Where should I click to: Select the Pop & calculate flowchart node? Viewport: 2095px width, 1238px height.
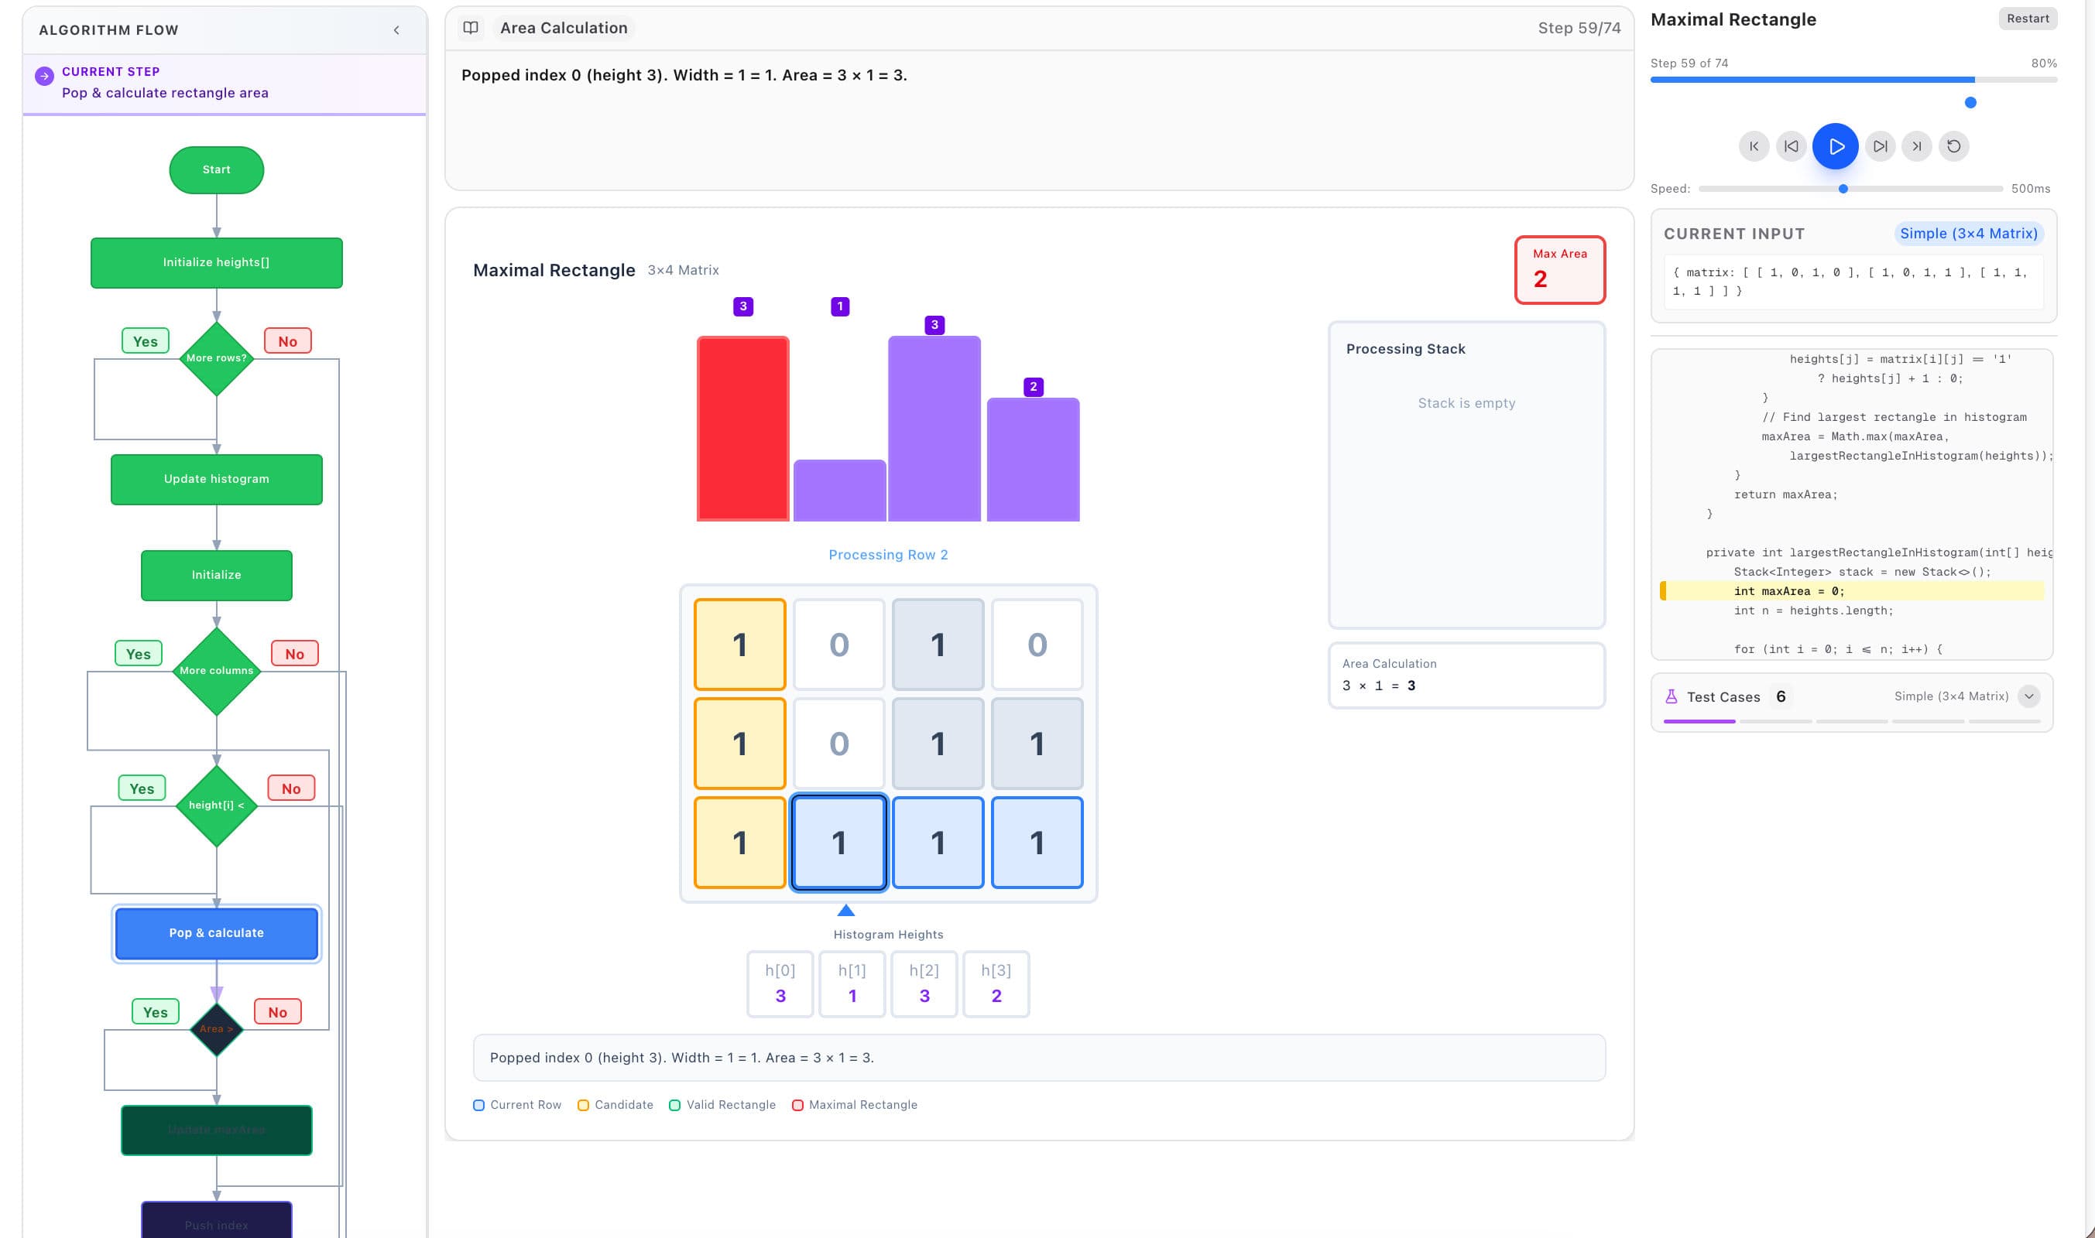(216, 932)
